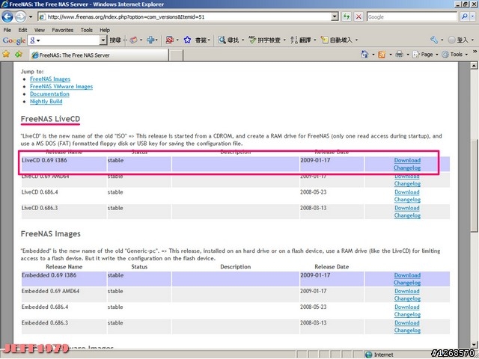The image size is (479, 359).
Task: Click the Google Toolbar bookmarks star icon
Action: pyautogui.click(x=187, y=40)
